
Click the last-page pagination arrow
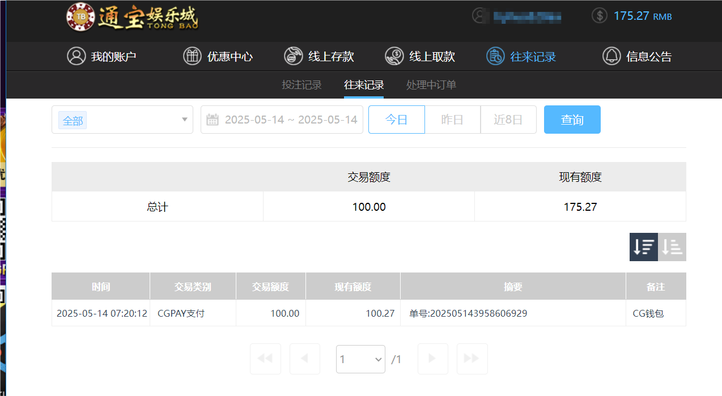(x=472, y=359)
